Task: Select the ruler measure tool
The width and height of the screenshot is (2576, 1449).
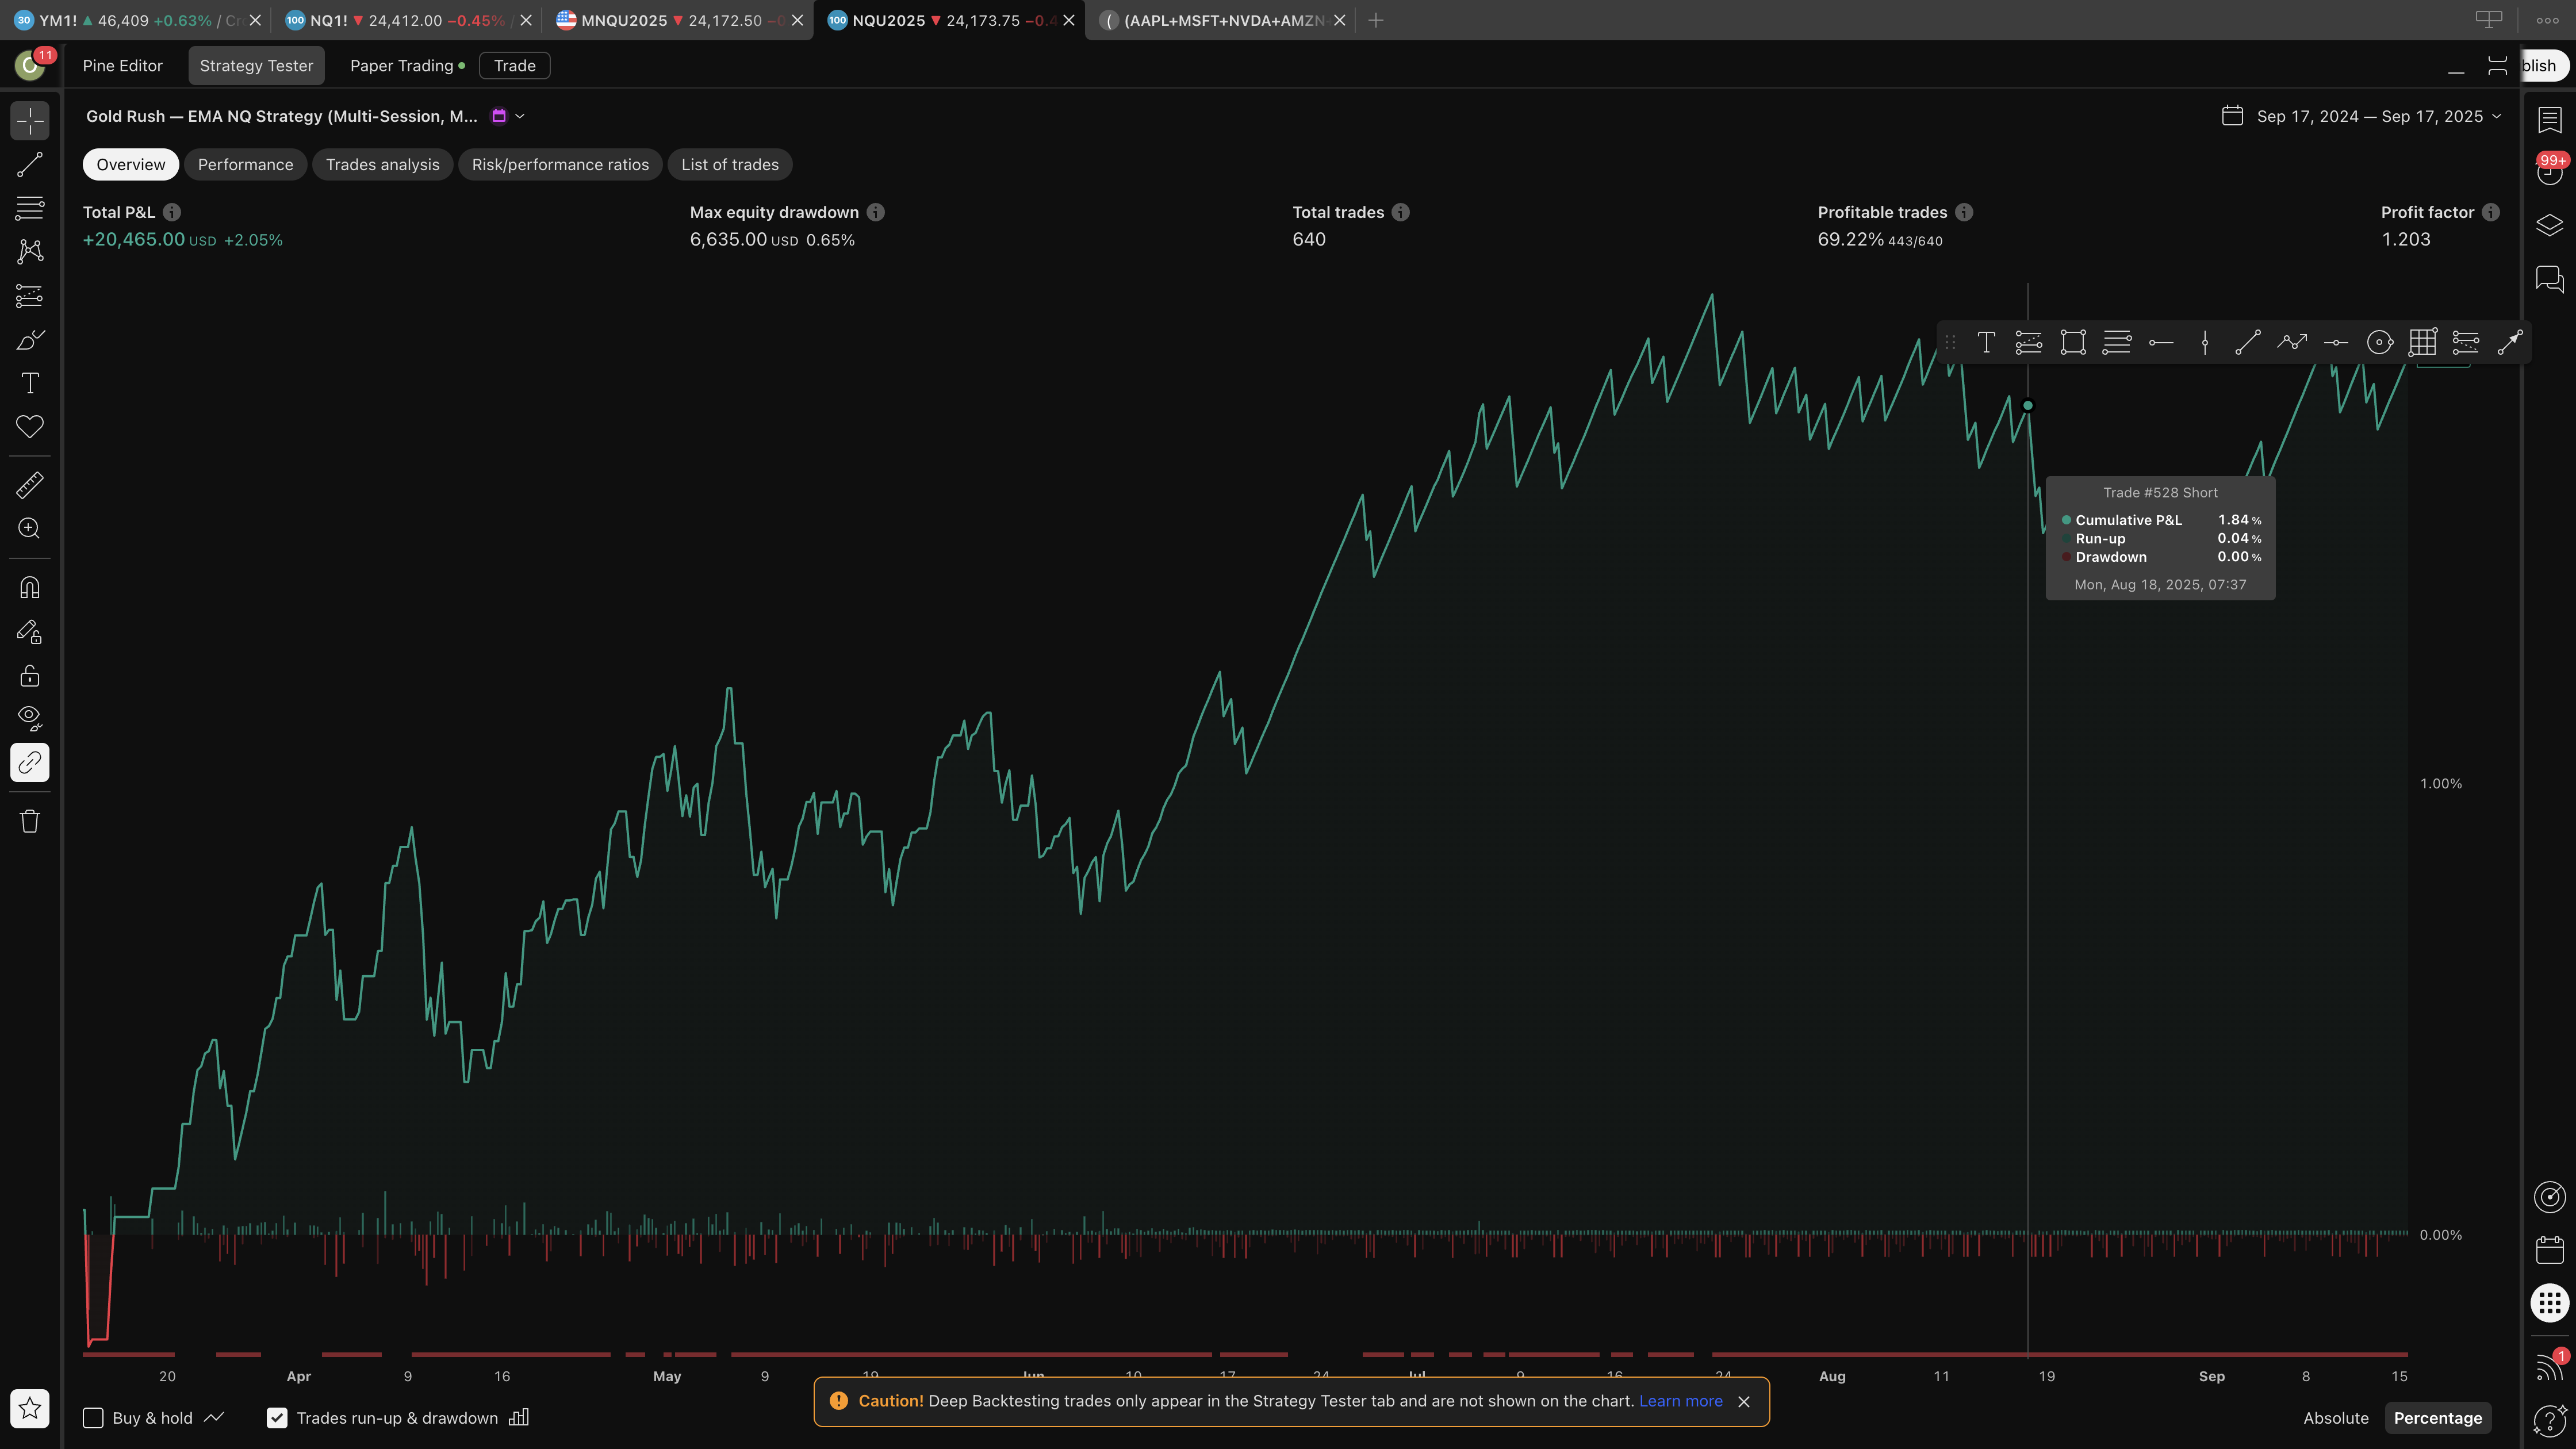Action: click(30, 485)
